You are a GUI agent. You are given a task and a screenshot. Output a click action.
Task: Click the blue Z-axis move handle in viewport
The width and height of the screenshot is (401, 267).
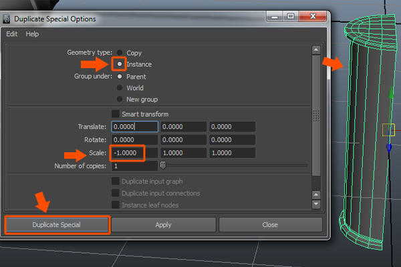389,148
